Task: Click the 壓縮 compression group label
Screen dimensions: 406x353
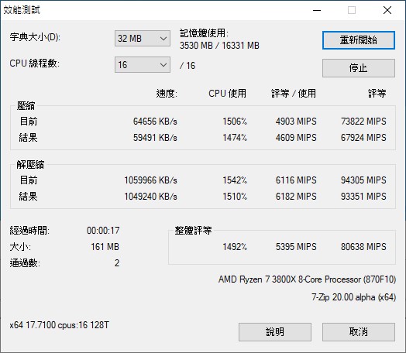Action: (26, 106)
